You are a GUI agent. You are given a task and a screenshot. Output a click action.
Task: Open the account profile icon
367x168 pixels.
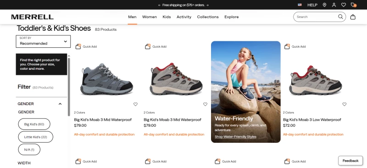(334, 5)
